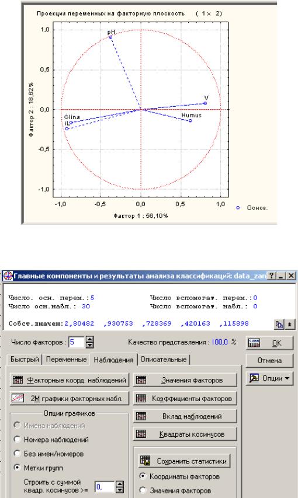Click the icon on Опции button

(x=254, y=378)
